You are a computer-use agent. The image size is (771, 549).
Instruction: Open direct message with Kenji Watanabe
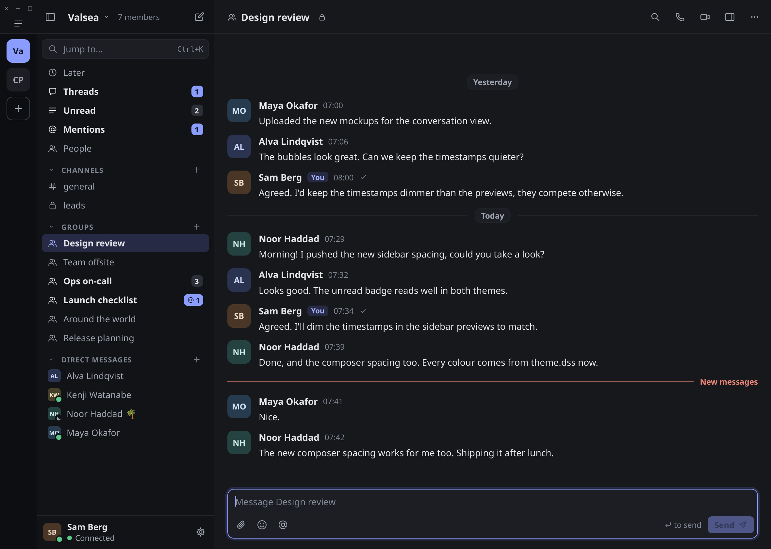click(125, 394)
